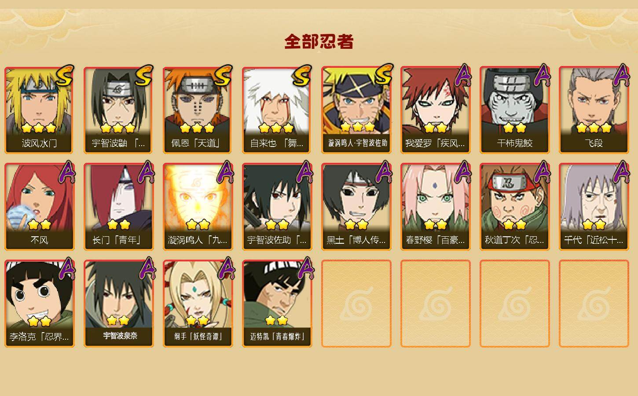The image size is (638, 396).
Task: Select the 千代「近松十… card
Action: tap(594, 207)
